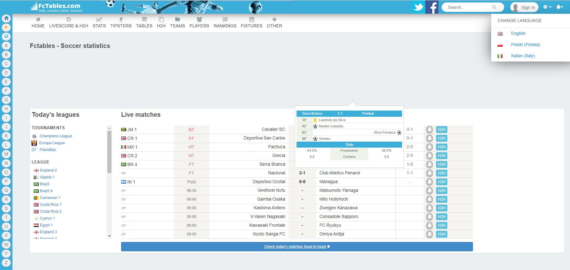Open England 2 league

coord(48,170)
